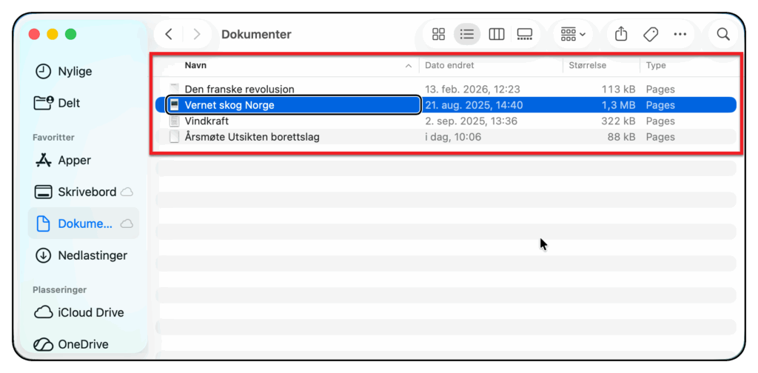Select the file Vernet skog Norge

445,105
